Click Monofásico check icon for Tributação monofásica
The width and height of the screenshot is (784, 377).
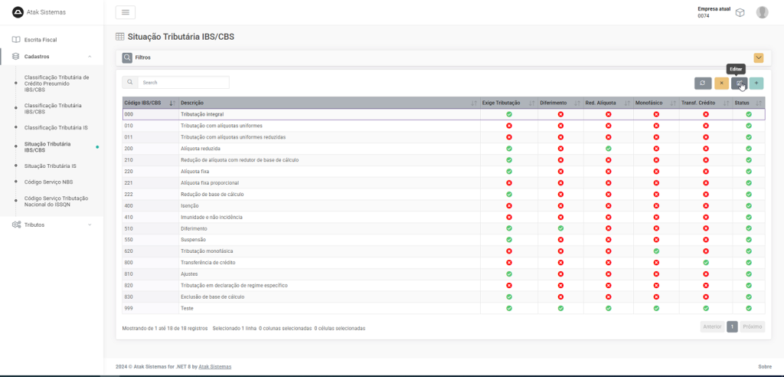pos(656,251)
